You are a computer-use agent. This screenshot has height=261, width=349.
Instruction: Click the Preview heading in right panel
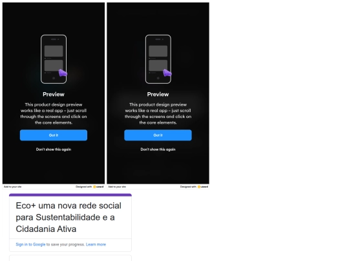(x=158, y=94)
